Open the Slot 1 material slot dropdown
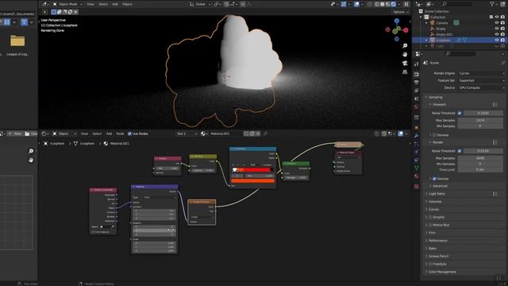The image size is (508, 286). (x=187, y=133)
